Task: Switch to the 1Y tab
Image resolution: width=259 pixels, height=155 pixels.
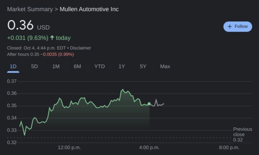Action: click(122, 66)
